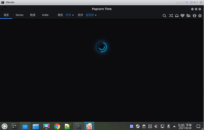Screen dimensions: 204x130
Task: Click the 動作 action gear in Ubuntu title bar
Action: pos(194,2)
